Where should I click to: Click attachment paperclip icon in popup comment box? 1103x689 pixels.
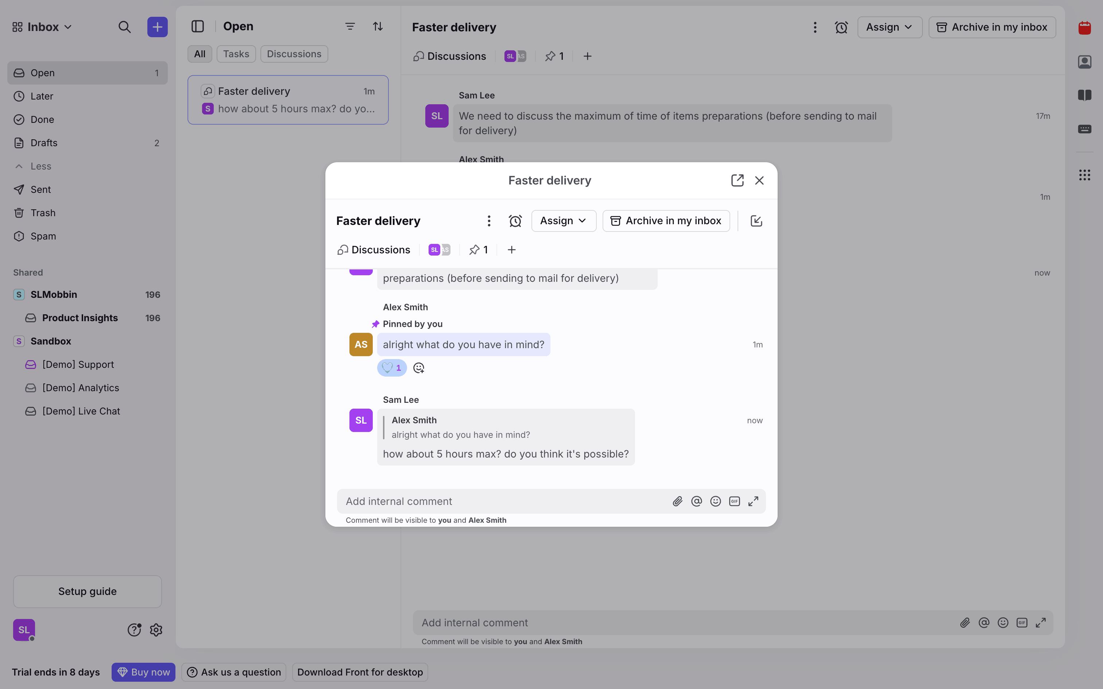tap(677, 501)
